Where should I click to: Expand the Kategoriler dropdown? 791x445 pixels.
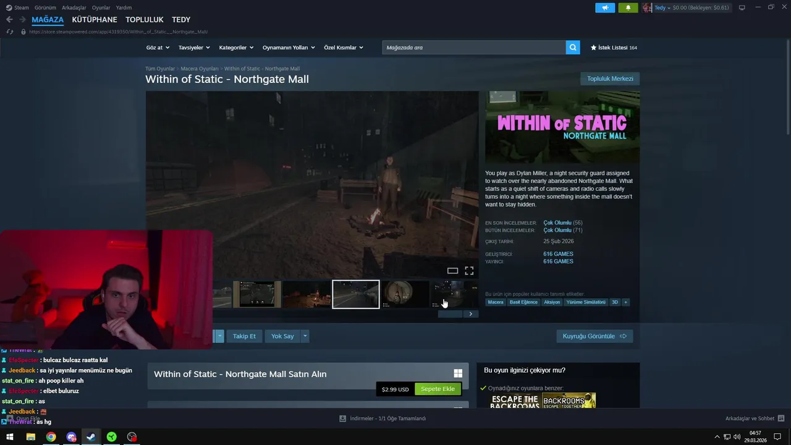click(237, 48)
